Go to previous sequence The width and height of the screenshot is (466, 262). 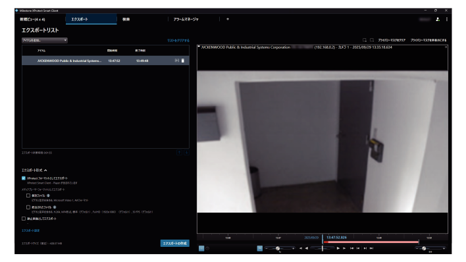pyautogui.click(x=358, y=248)
